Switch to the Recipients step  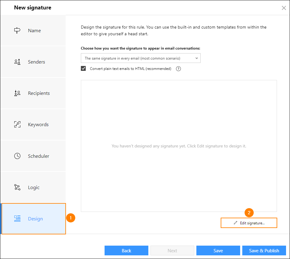(33, 93)
